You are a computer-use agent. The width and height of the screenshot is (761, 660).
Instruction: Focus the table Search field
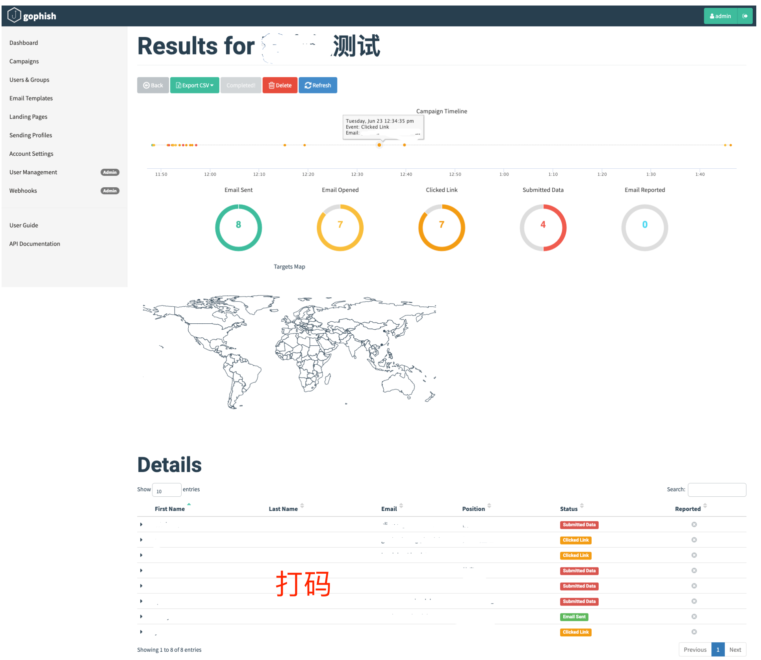click(x=717, y=490)
